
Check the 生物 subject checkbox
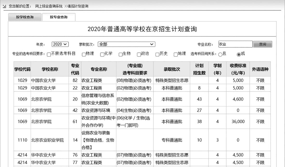click(120, 54)
